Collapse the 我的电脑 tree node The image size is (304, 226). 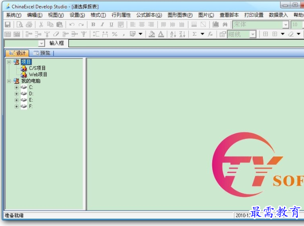coord(9,81)
